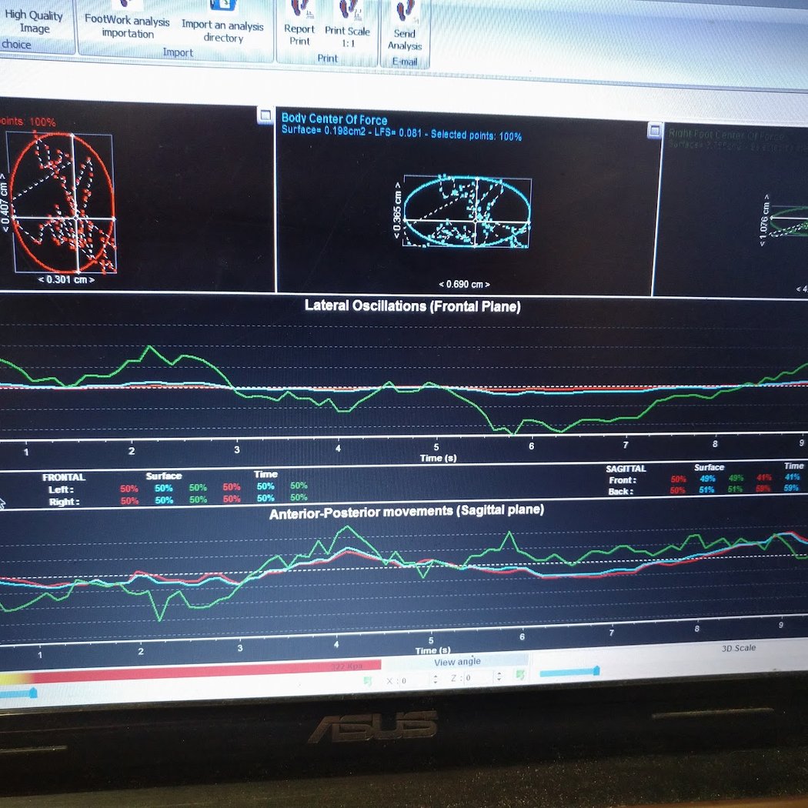The width and height of the screenshot is (808, 808).
Task: Click the green apply icon left of X field
Action: pyautogui.click(x=367, y=681)
